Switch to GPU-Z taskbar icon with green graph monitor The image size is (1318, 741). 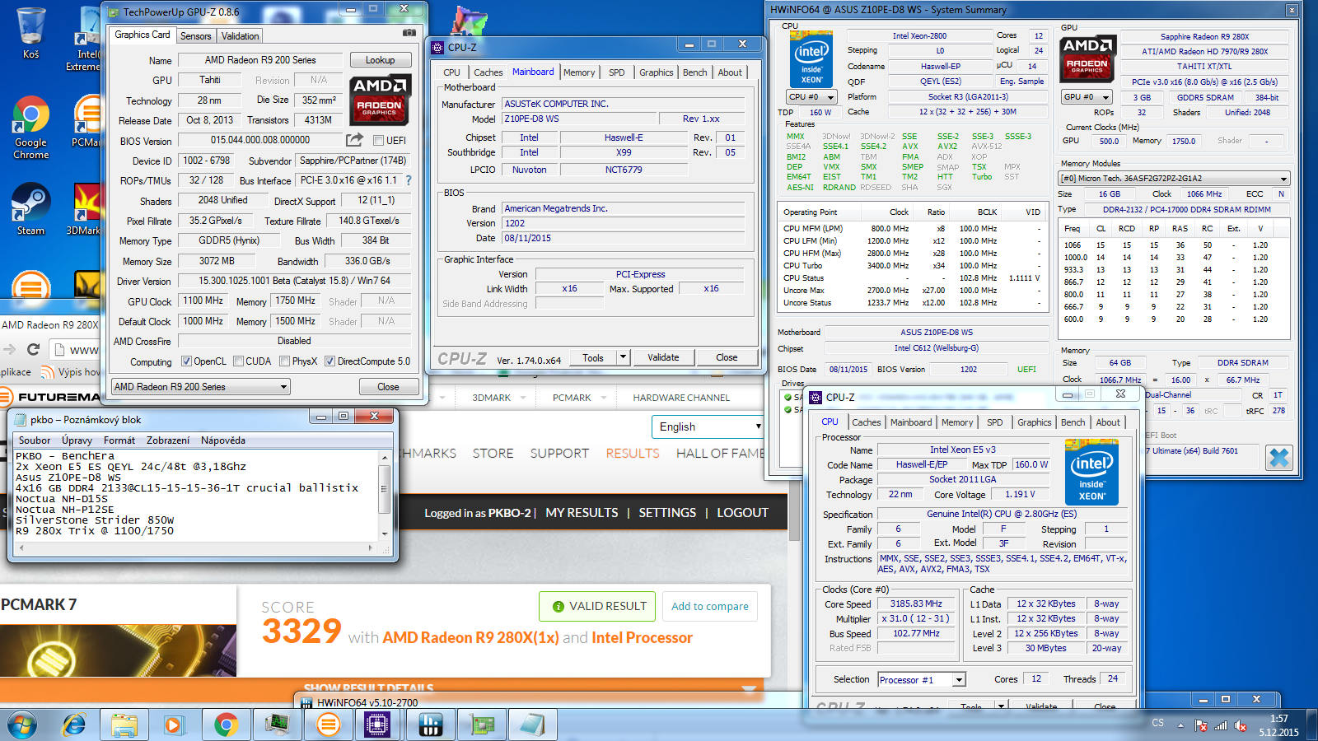point(276,725)
